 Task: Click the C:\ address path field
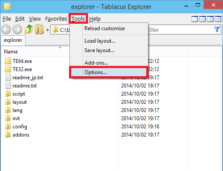point(65,30)
